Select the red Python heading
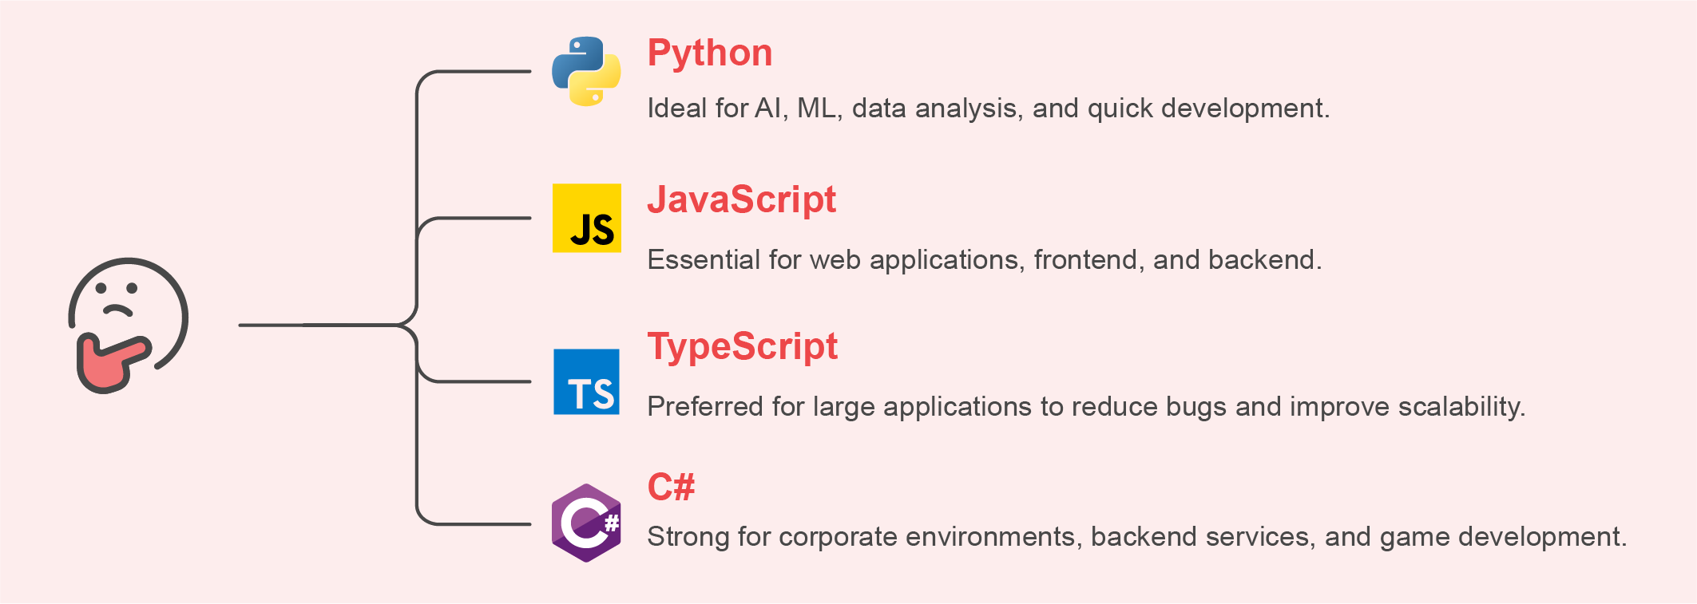1697x604 pixels. click(709, 53)
